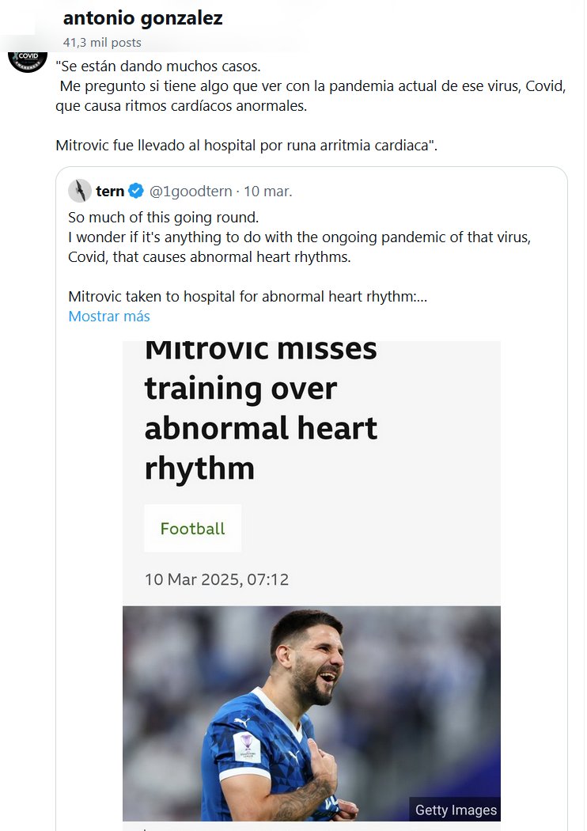This screenshot has height=831, width=587.
Task: Open the 10 mar. post timestamp
Action: (267, 191)
